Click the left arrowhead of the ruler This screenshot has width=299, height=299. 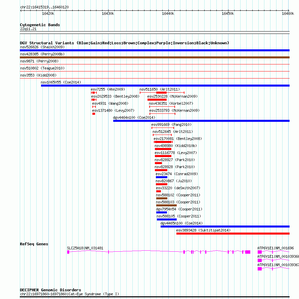(21, 11)
